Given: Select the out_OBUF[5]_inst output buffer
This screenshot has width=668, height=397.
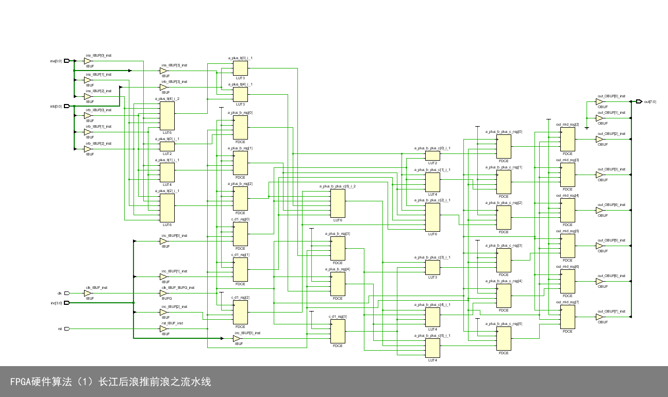Looking at the screenshot, I should tap(599, 246).
